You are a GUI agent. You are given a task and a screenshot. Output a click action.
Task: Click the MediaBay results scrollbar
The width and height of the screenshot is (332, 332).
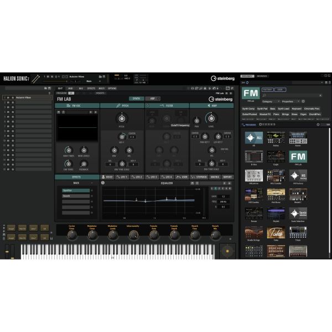329,190
